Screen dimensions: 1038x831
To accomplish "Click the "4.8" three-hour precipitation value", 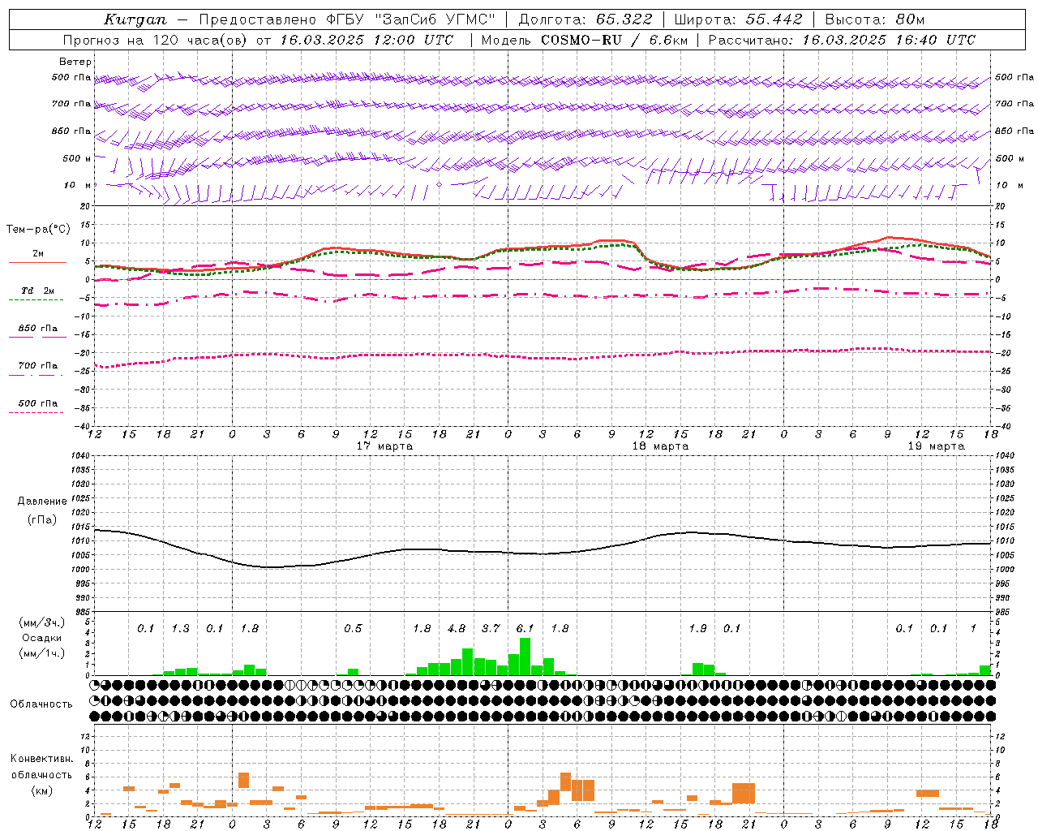I will click(x=457, y=629).
